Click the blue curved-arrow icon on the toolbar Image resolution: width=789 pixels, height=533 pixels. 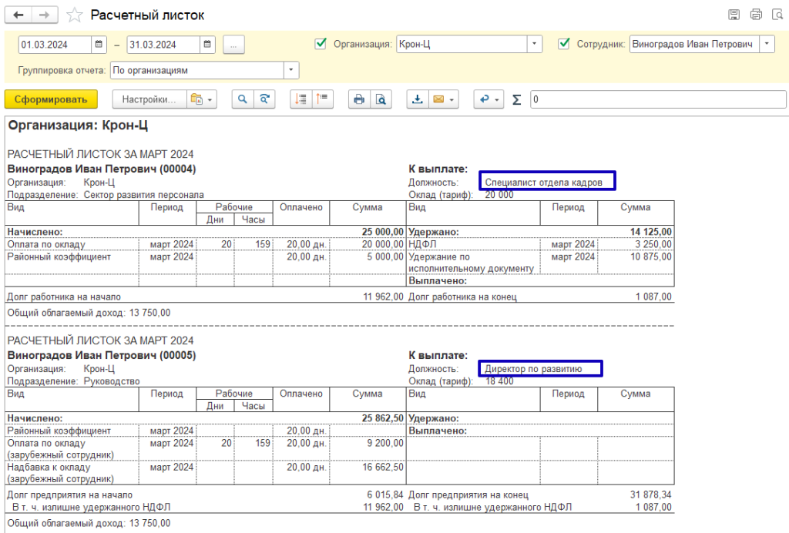point(484,99)
